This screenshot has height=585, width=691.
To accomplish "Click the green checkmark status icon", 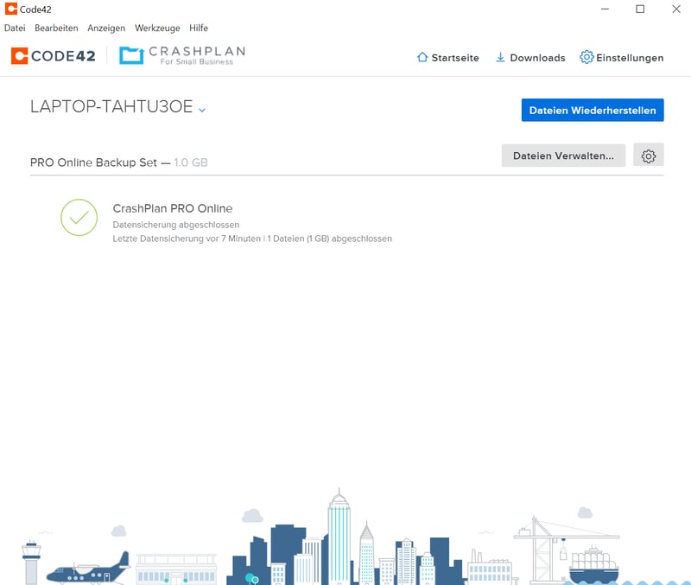I will pos(79,218).
